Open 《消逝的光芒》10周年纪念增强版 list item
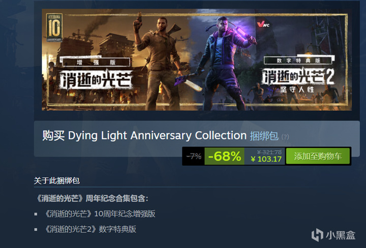Image resolution: width=366 pixels, height=248 pixels. coord(100,214)
